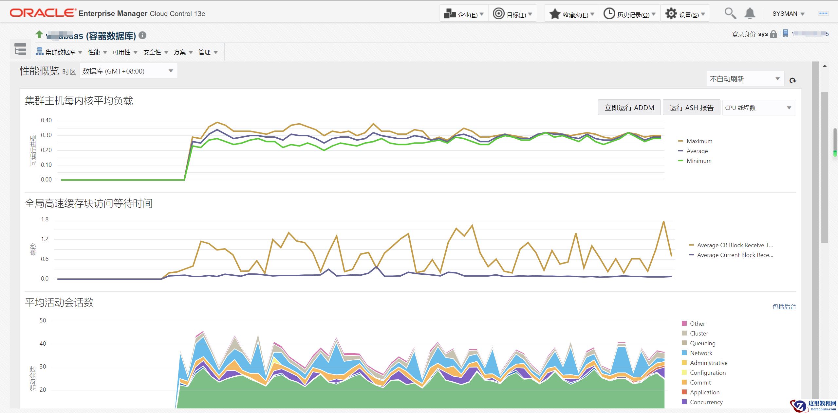Image resolution: width=838 pixels, height=413 pixels.
Task: Open the Favorites star menu
Action: (571, 14)
